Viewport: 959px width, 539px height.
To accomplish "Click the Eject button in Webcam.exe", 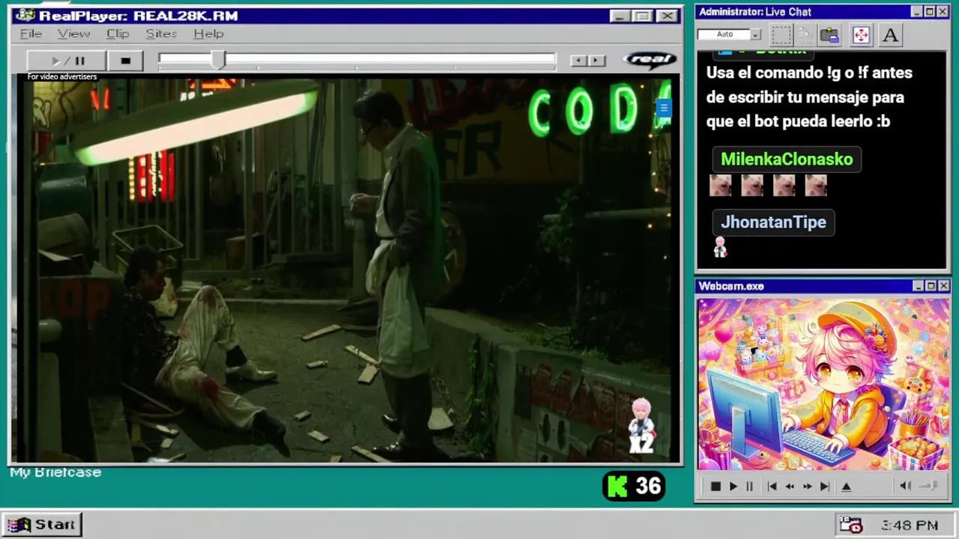I will [847, 487].
